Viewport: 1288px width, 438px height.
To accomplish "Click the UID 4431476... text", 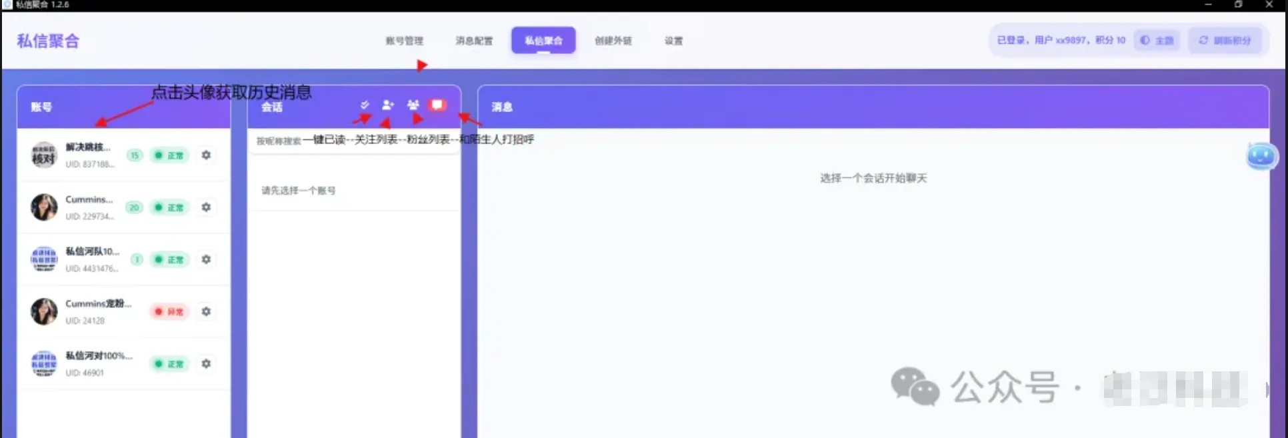I will click(92, 268).
